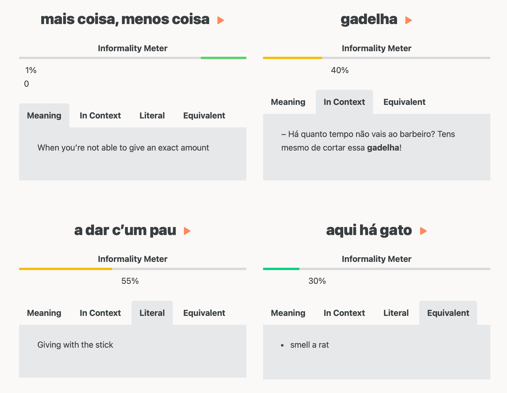Screen dimensions: 507x393
Task: Open Literal tab for 'mais coisa, menos coisa'
Action: click(x=152, y=116)
